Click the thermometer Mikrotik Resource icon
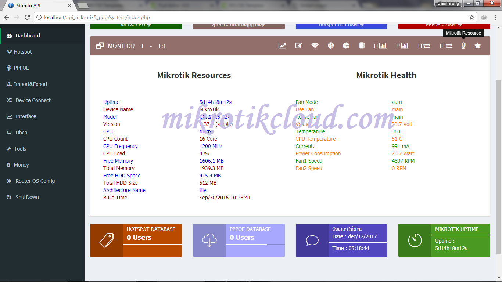 tap(463, 46)
